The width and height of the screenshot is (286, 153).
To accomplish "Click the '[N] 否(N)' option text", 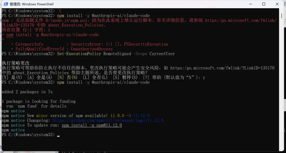I will (68, 78).
